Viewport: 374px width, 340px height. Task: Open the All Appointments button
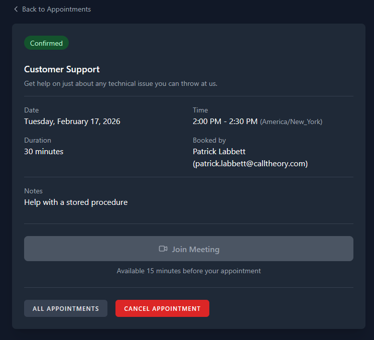66,308
